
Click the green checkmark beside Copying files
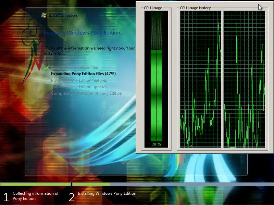pos(47,68)
